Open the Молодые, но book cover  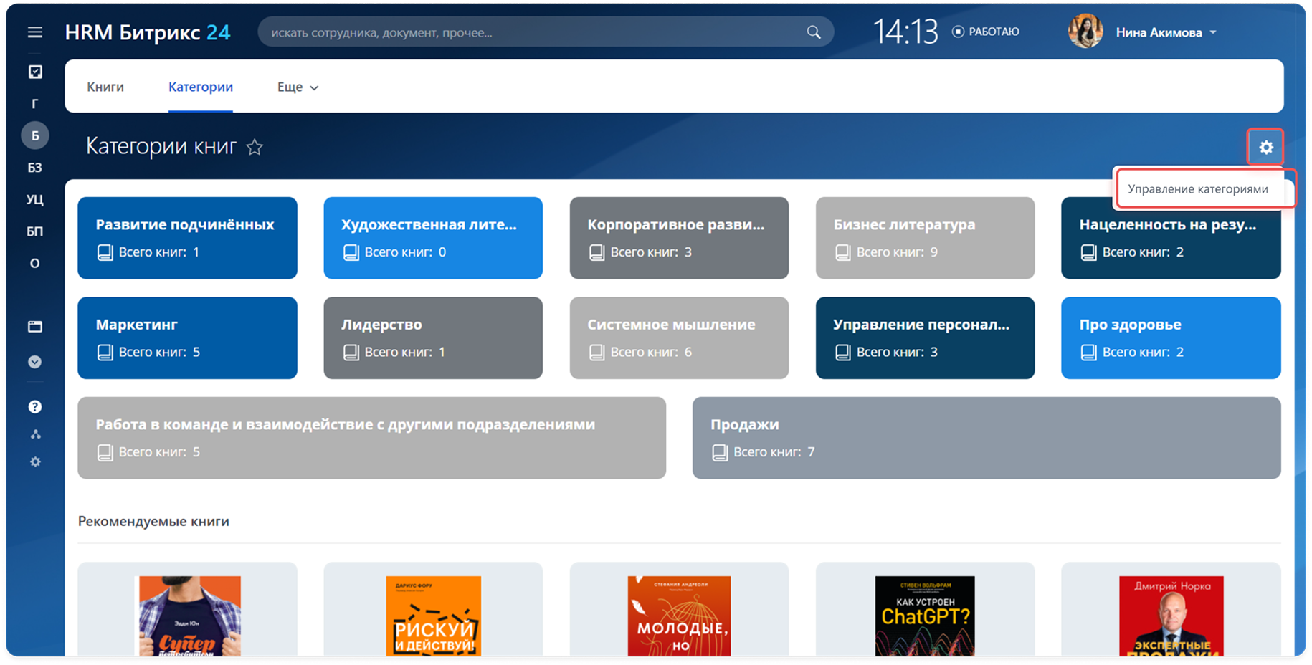679,616
